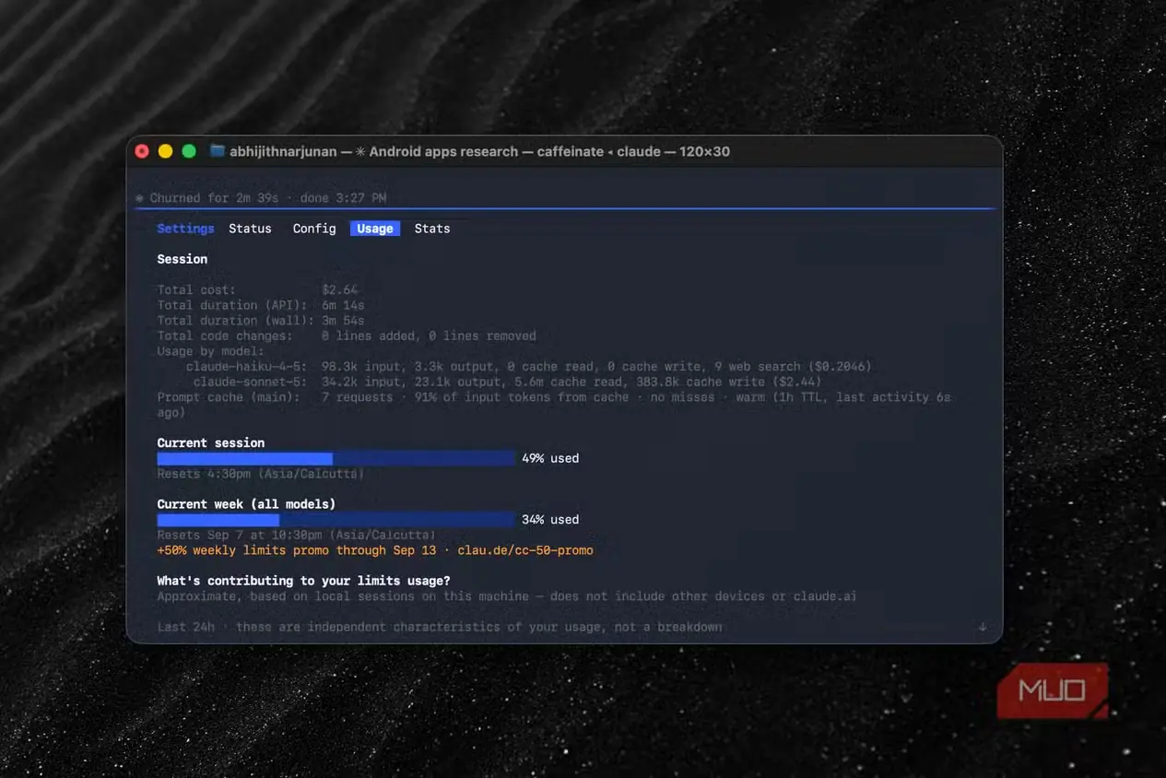Click the 'Churned for 2m 39s' status line
Viewport: 1166px width, 778px height.
[261, 197]
